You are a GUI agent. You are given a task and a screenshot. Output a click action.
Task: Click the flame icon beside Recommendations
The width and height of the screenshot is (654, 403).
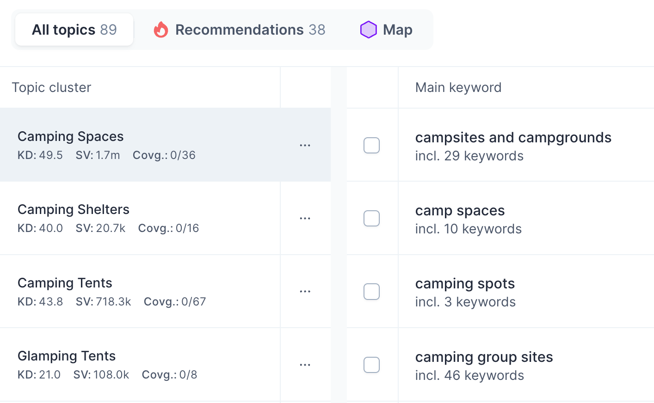click(x=161, y=30)
